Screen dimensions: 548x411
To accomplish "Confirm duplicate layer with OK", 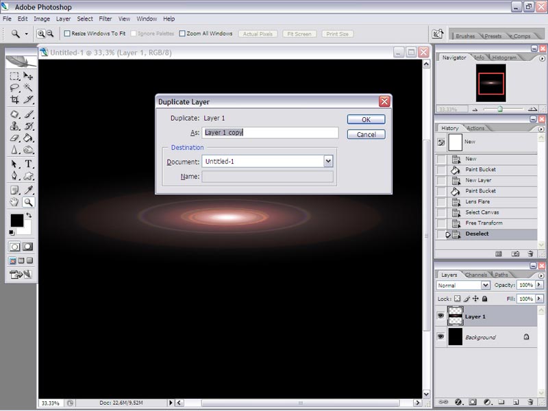I will (366, 119).
